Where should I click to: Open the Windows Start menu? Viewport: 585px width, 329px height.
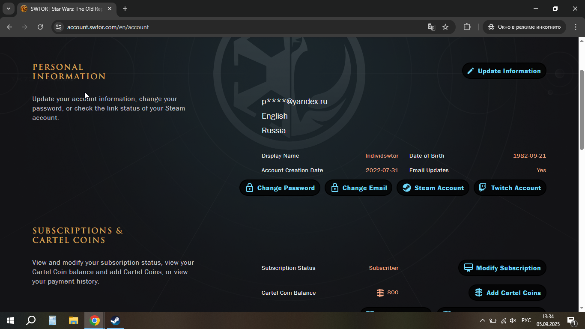tap(10, 320)
